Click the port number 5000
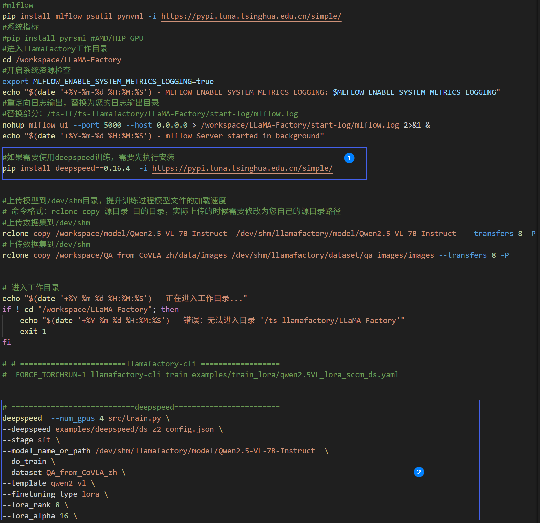 pos(112,125)
